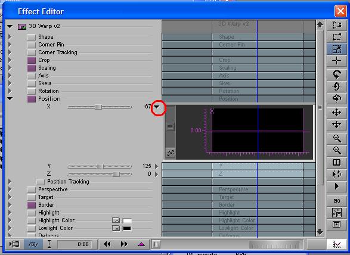This screenshot has height=255, width=350.
Task: Click the Play arrow in right toolbar
Action: click(x=336, y=186)
